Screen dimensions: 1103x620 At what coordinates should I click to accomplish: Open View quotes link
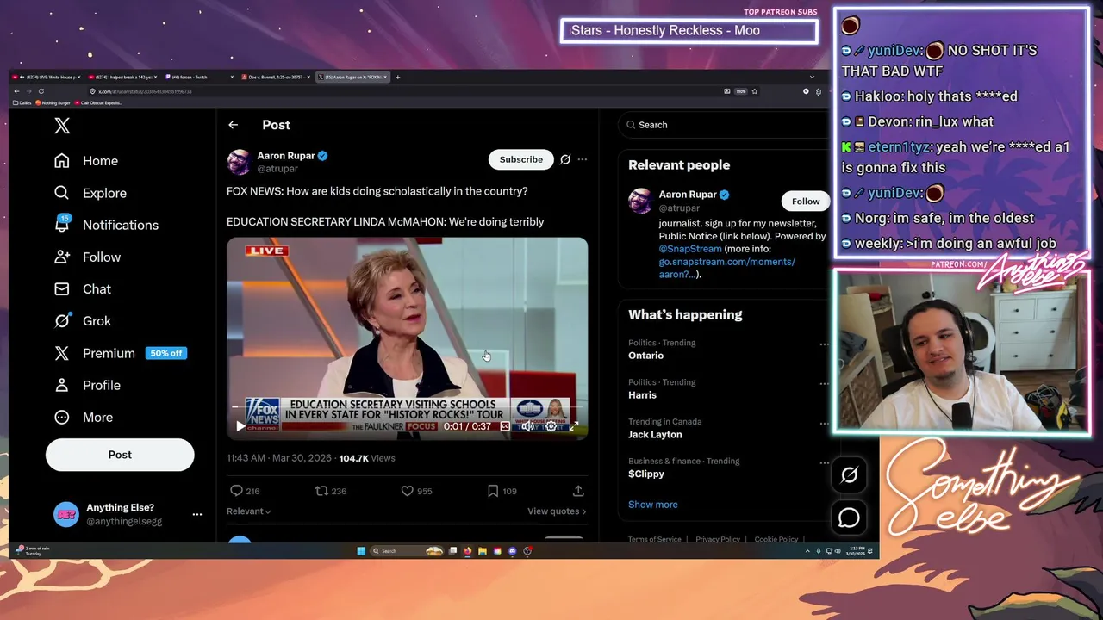pos(557,512)
